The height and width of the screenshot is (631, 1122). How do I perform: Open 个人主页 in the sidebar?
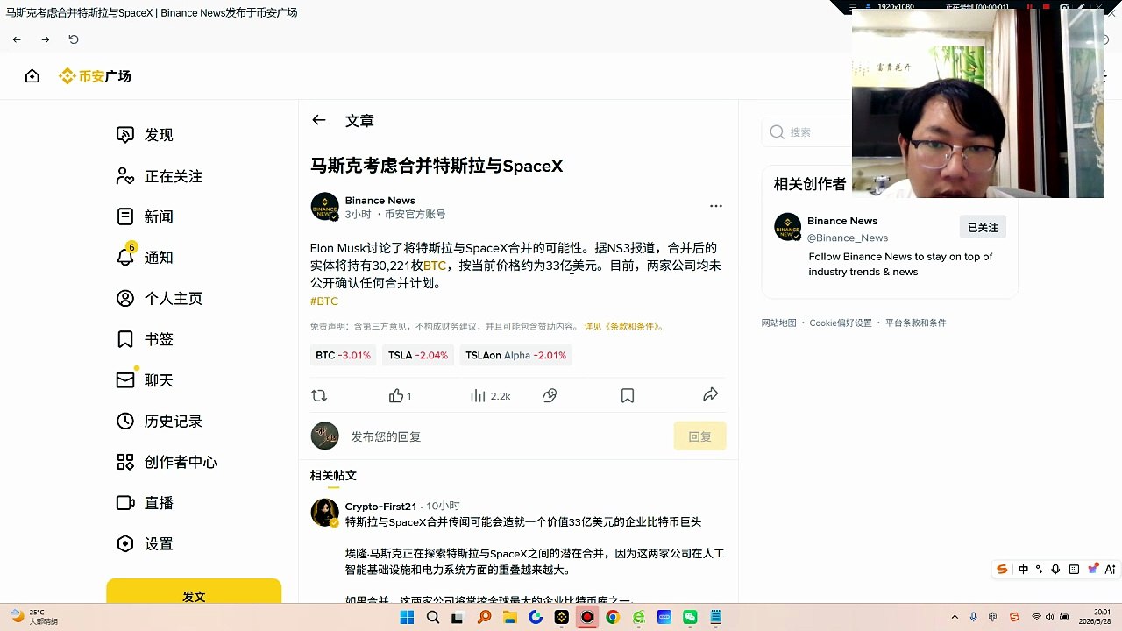pos(160,298)
